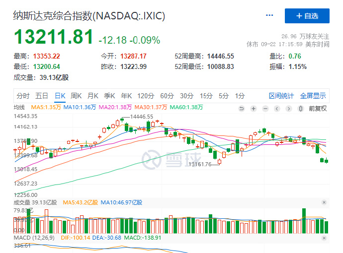The width and height of the screenshot is (343, 253).
Task: Click the 量比 value 0.76
Action: [295, 57]
